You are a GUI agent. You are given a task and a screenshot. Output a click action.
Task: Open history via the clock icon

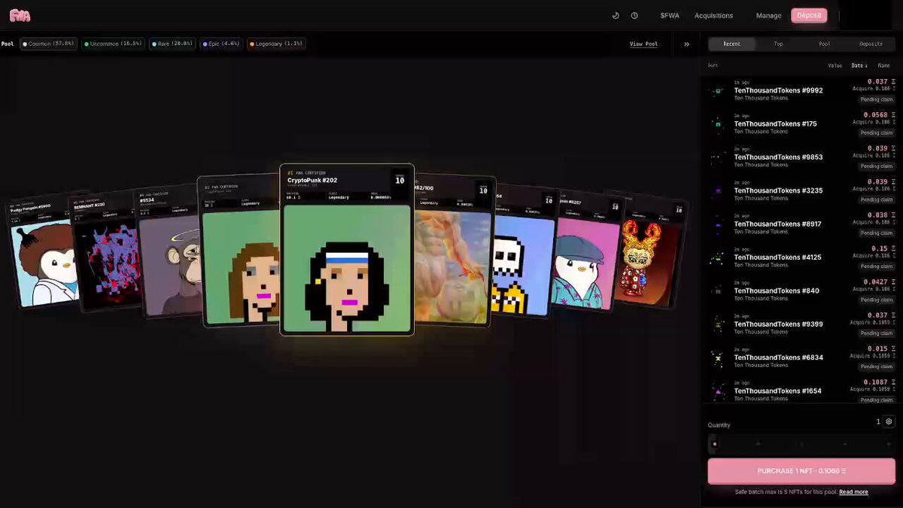634,15
